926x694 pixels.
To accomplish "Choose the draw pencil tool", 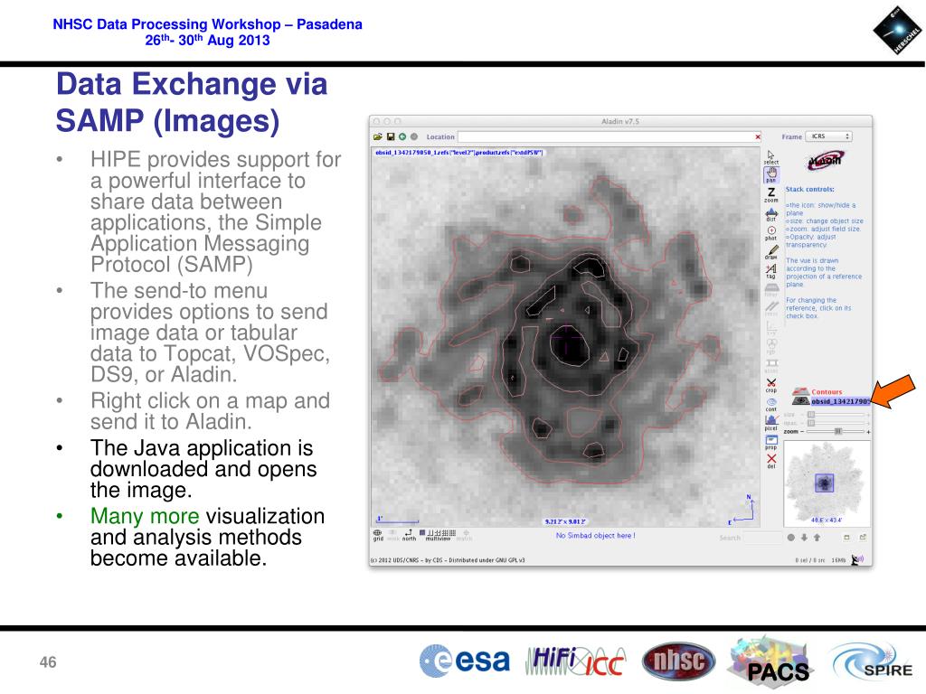I will tap(771, 252).
